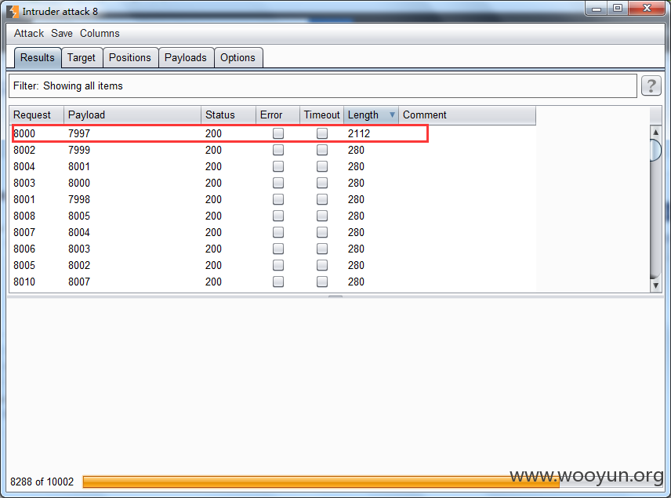Select request 8006 row
Viewport: 671px width, 498px height.
pos(273,249)
